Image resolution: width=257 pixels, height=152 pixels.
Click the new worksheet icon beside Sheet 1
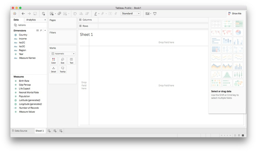point(49,131)
